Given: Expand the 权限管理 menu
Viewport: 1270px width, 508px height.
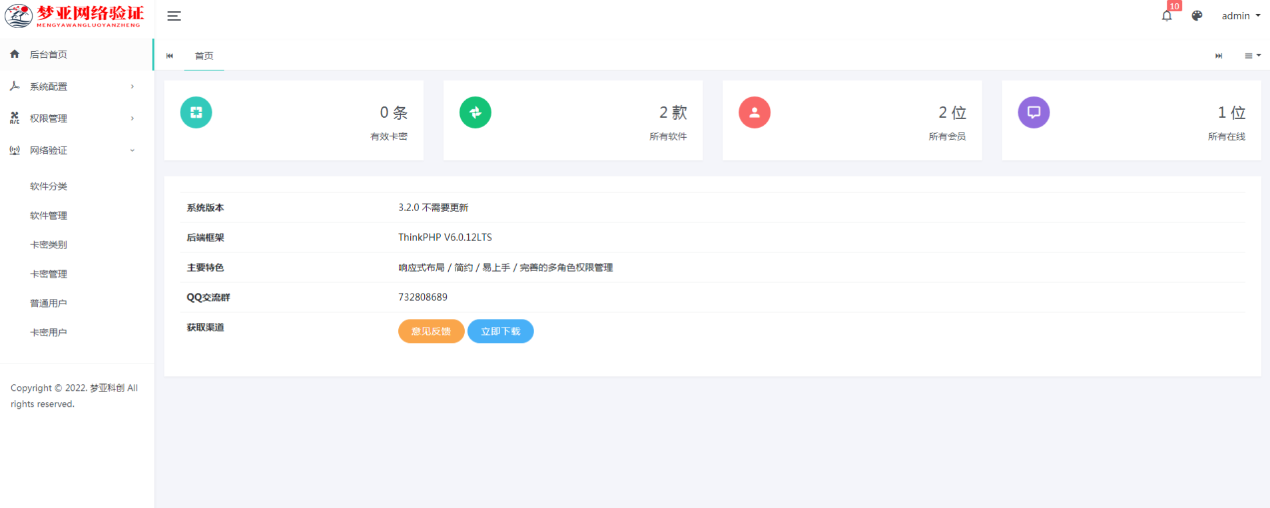Looking at the screenshot, I should coord(73,119).
